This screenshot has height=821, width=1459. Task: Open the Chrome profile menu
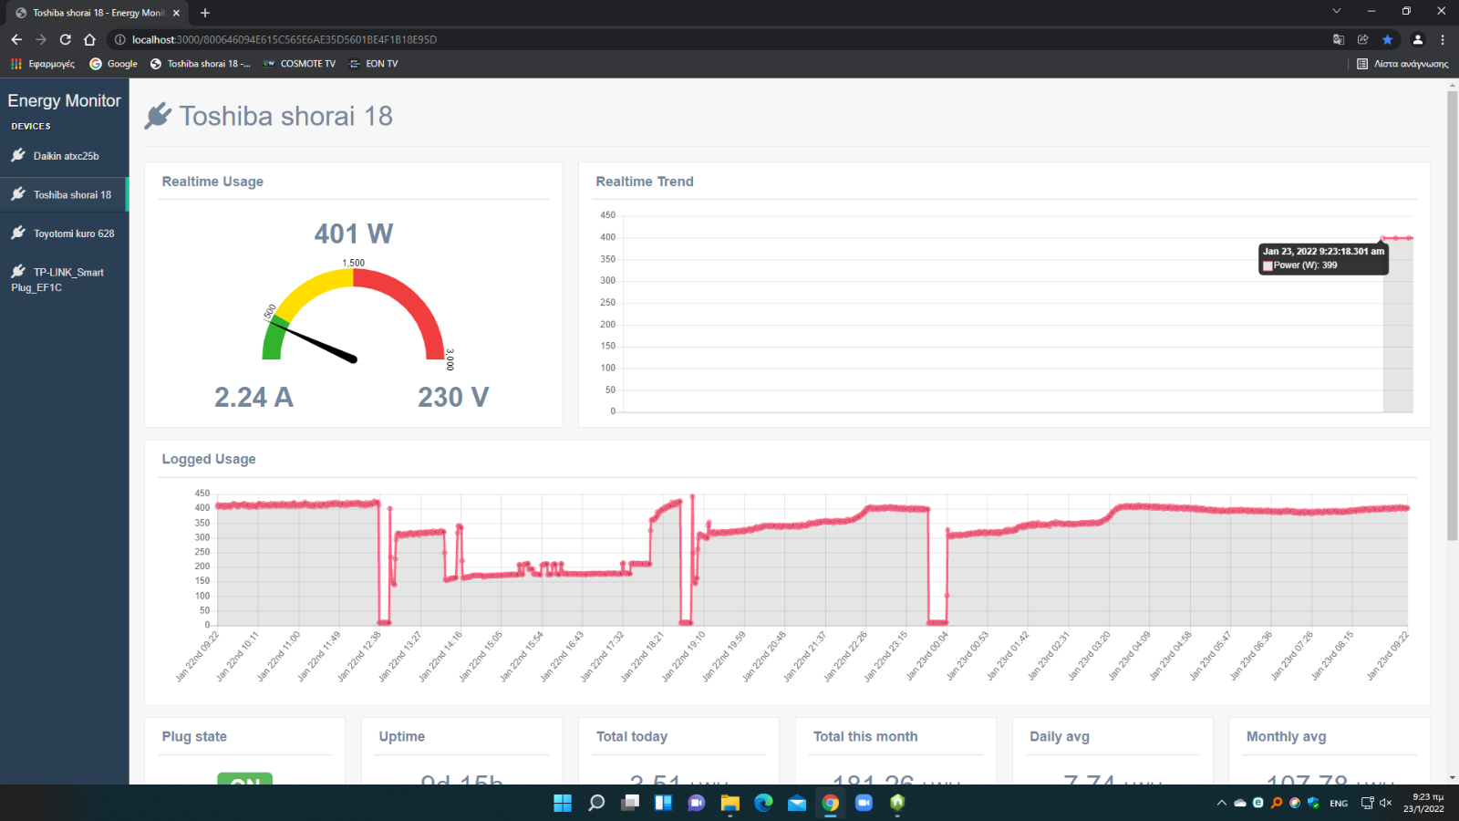point(1418,39)
